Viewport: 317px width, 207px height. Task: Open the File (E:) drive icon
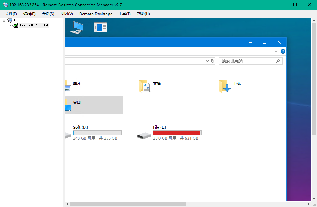click(x=144, y=136)
